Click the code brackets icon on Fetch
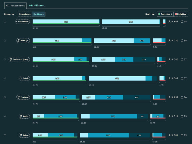 point(21,78)
